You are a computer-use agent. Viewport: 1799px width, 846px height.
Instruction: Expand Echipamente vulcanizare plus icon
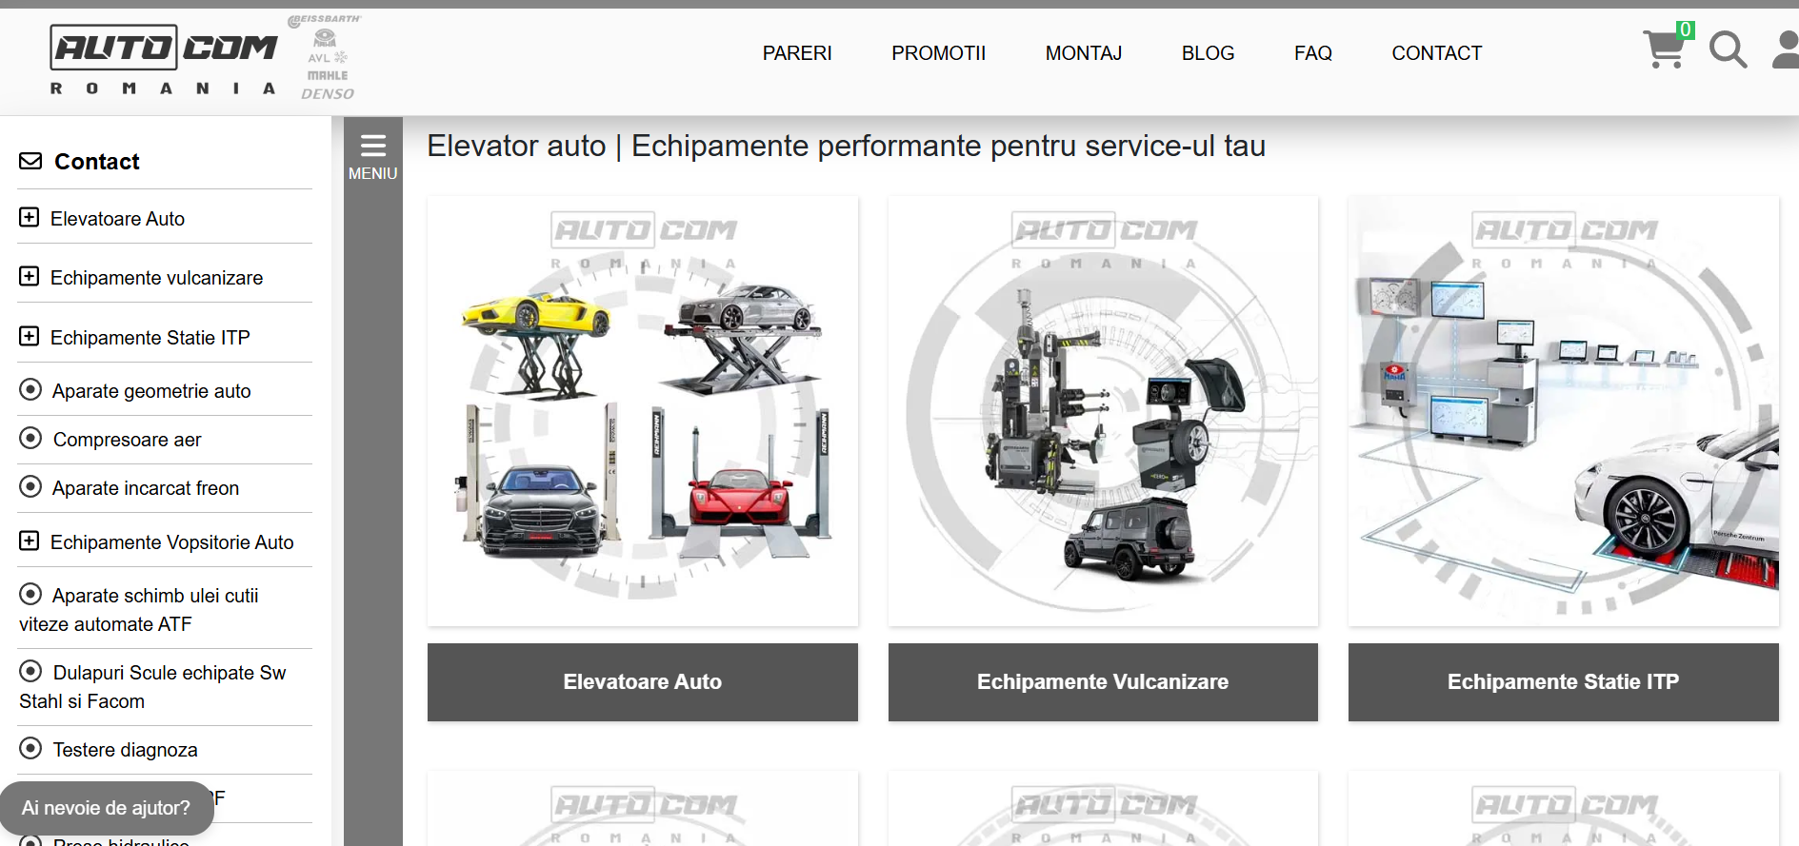click(30, 276)
